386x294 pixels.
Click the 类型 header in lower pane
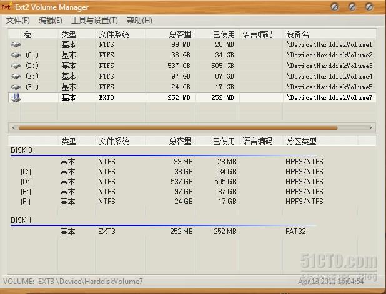click(77, 141)
